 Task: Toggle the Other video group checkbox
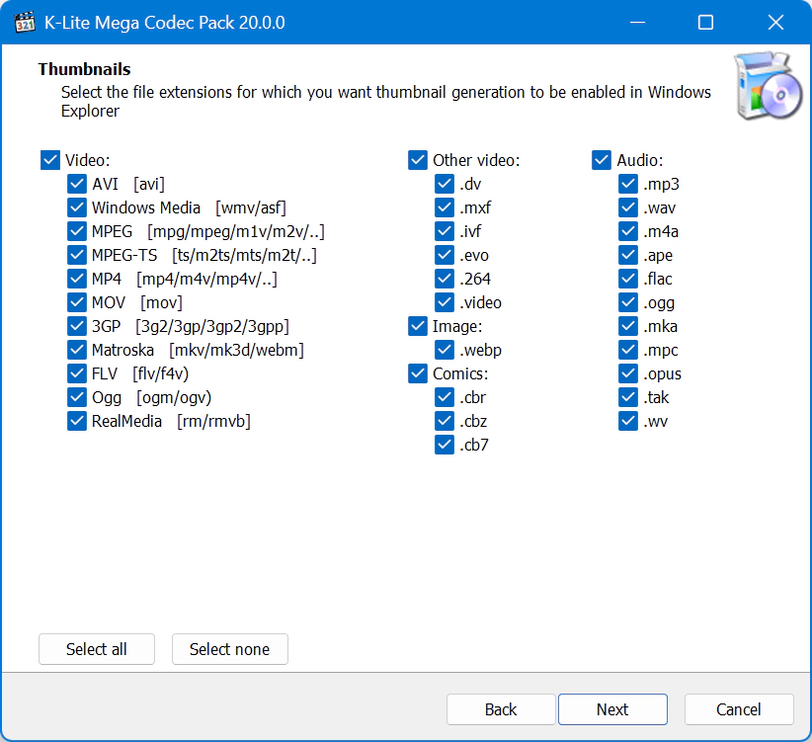pyautogui.click(x=418, y=160)
